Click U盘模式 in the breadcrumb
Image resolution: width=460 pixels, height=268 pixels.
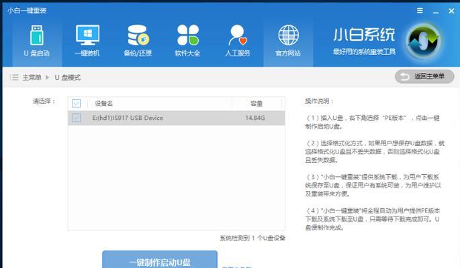pyautogui.click(x=67, y=78)
